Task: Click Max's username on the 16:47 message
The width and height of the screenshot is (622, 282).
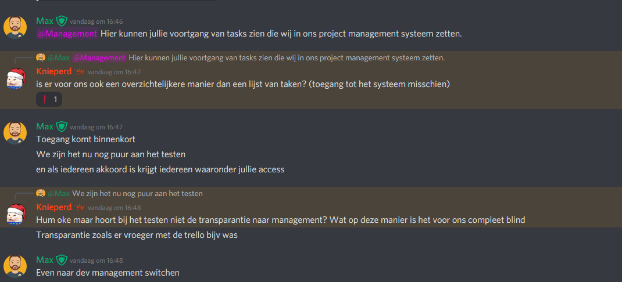Action: (x=45, y=126)
